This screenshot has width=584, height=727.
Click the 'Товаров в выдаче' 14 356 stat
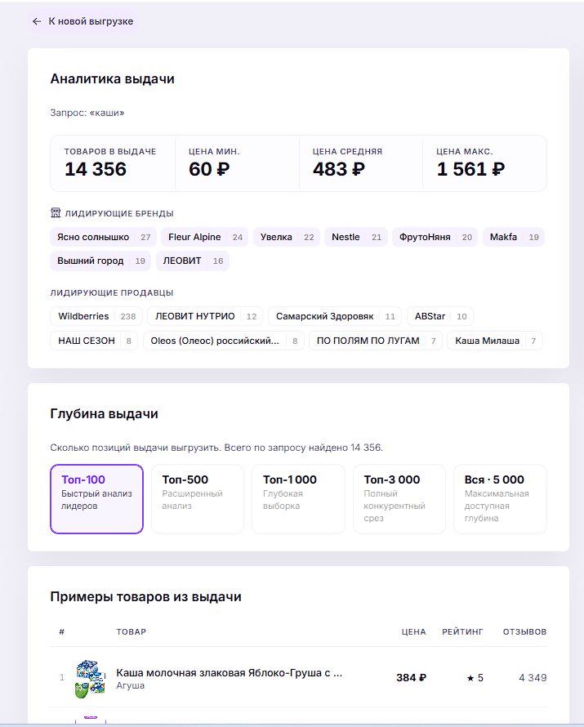(113, 163)
